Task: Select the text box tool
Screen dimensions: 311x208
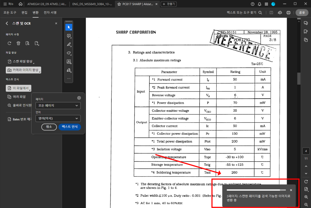Action: click(69, 62)
